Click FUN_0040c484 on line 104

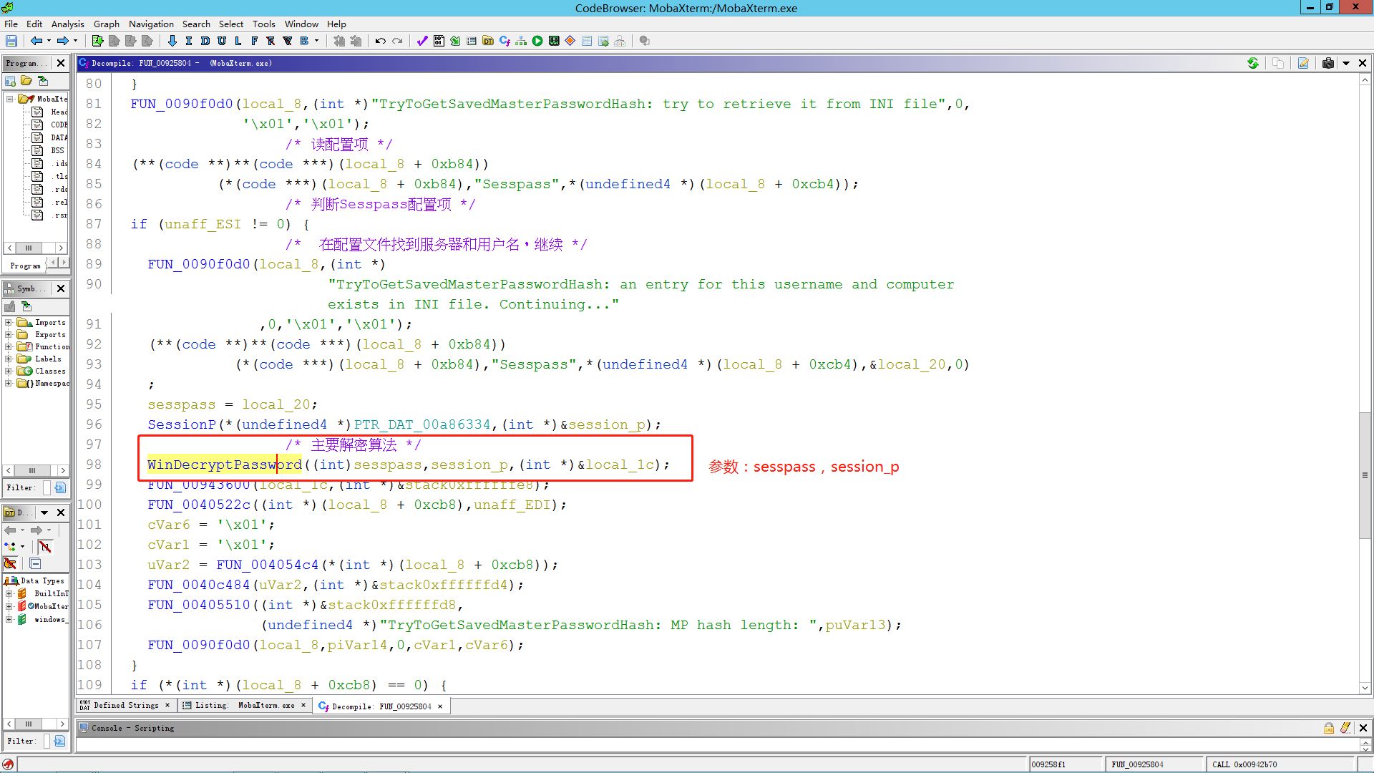[199, 585]
